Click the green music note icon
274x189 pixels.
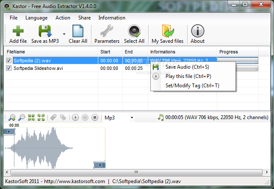(x=161, y=117)
